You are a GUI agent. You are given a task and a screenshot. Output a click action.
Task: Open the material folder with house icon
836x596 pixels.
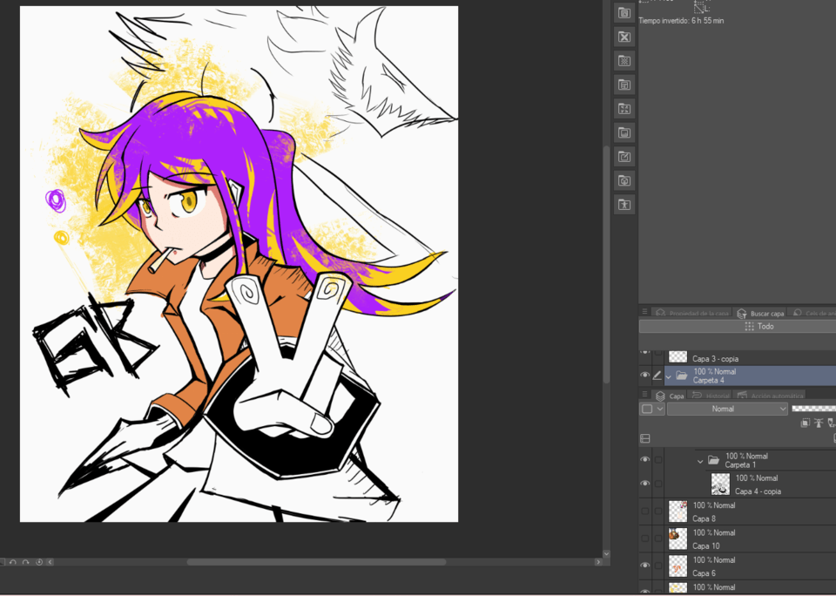[x=624, y=13]
